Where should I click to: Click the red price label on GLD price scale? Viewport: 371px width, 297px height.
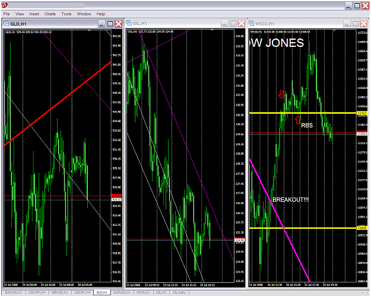pyautogui.click(x=116, y=196)
